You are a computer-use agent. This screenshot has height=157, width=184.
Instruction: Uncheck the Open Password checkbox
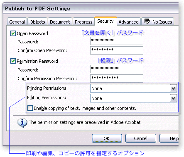point(13,33)
